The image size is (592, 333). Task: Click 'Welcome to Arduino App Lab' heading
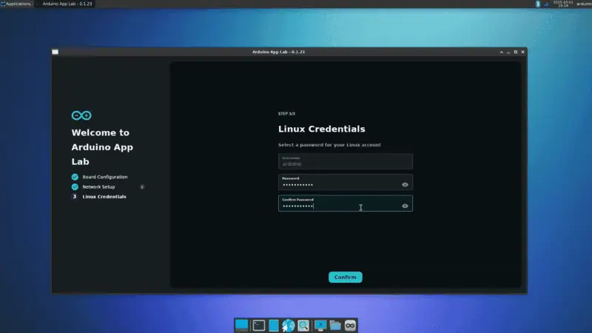point(102,147)
